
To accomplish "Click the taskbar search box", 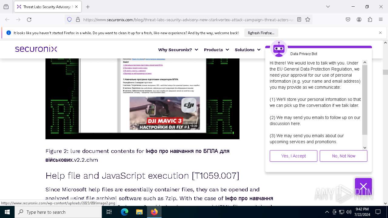I will coord(58,212).
